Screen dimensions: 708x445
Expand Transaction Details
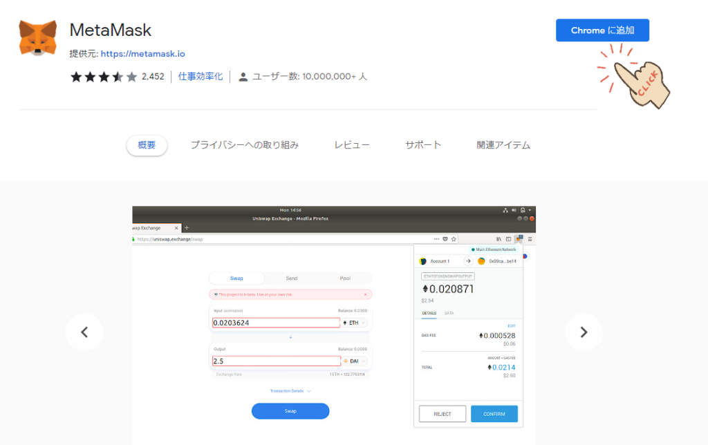290,391
